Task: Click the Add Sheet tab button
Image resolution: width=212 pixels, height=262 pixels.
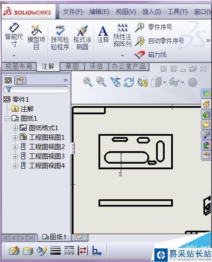Action: click(x=79, y=237)
